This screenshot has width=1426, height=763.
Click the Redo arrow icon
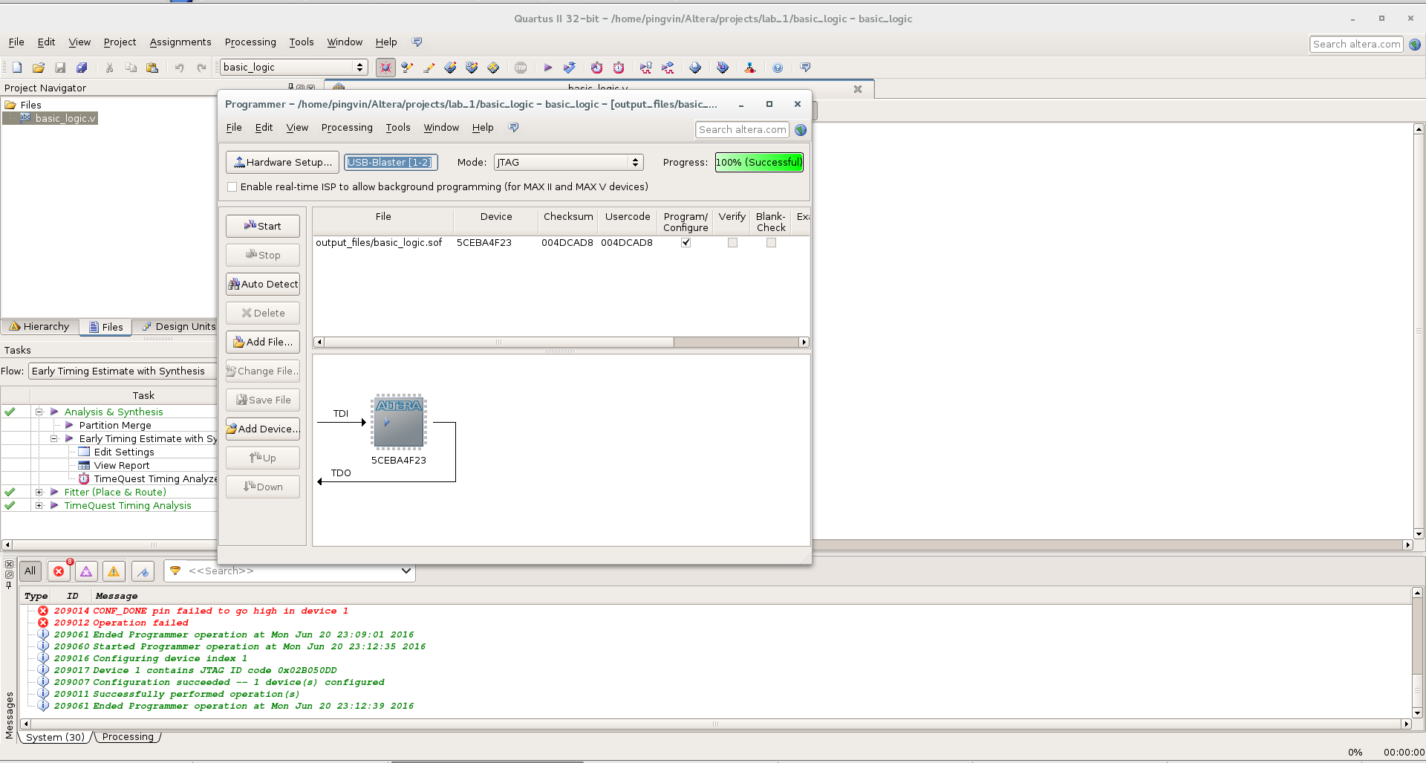pyautogui.click(x=201, y=68)
